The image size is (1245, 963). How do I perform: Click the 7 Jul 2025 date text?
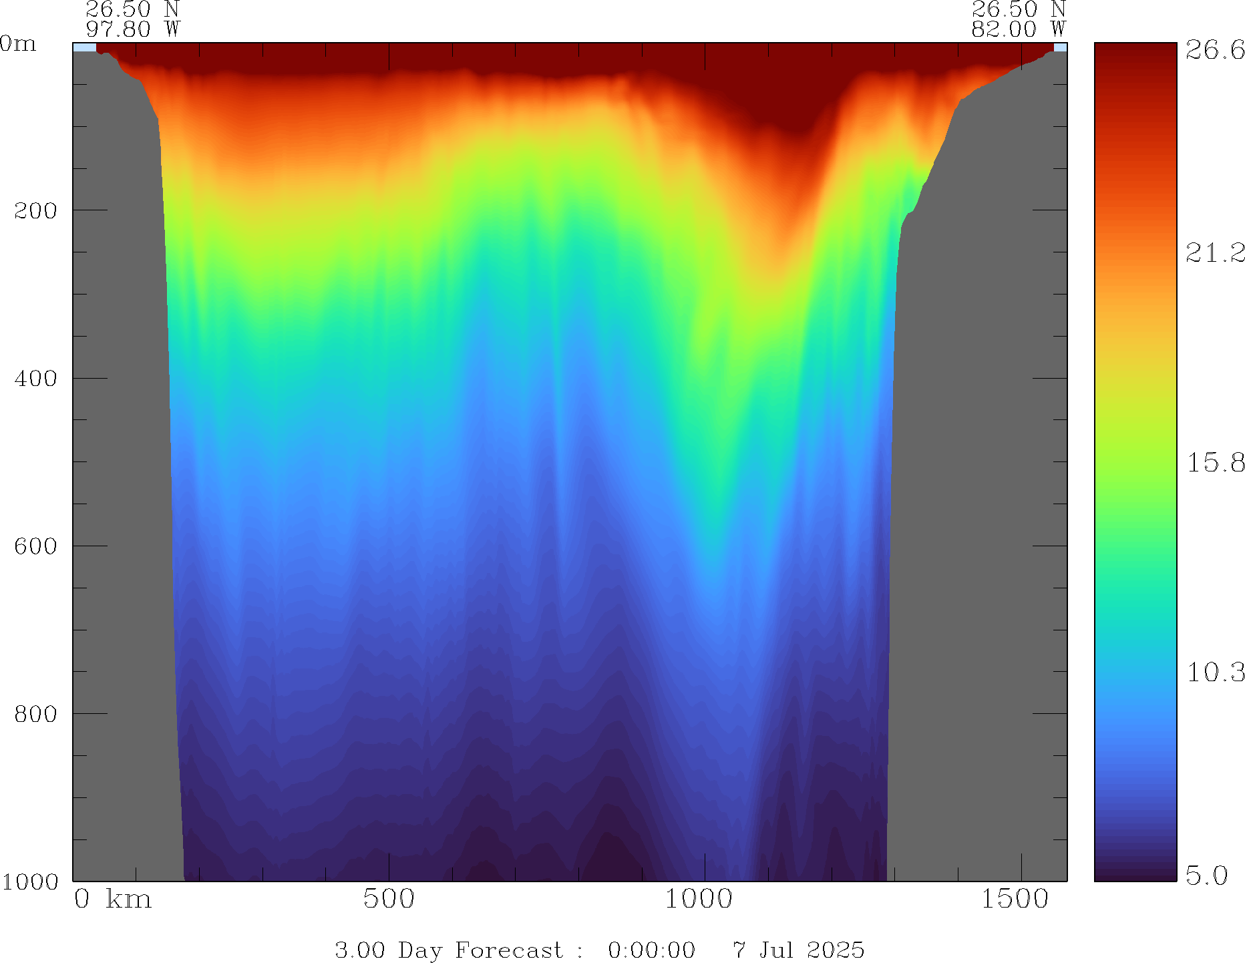(798, 950)
